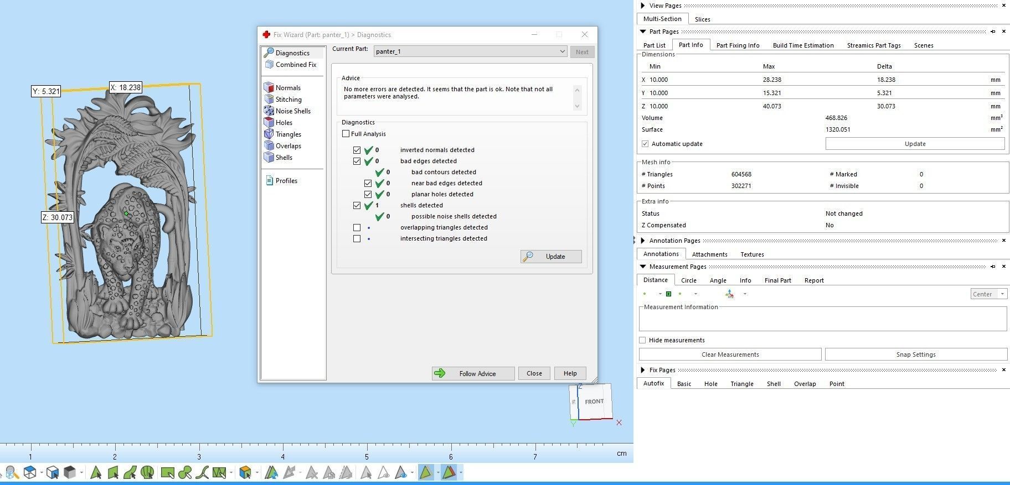Click Follow Advice button
This screenshot has width=1010, height=485.
473,373
